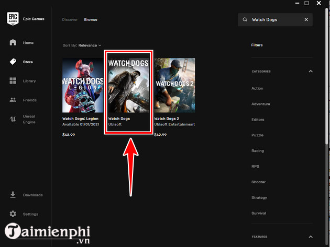
Task: Minimize the Epic Games launcher window
Action: click(297, 3)
